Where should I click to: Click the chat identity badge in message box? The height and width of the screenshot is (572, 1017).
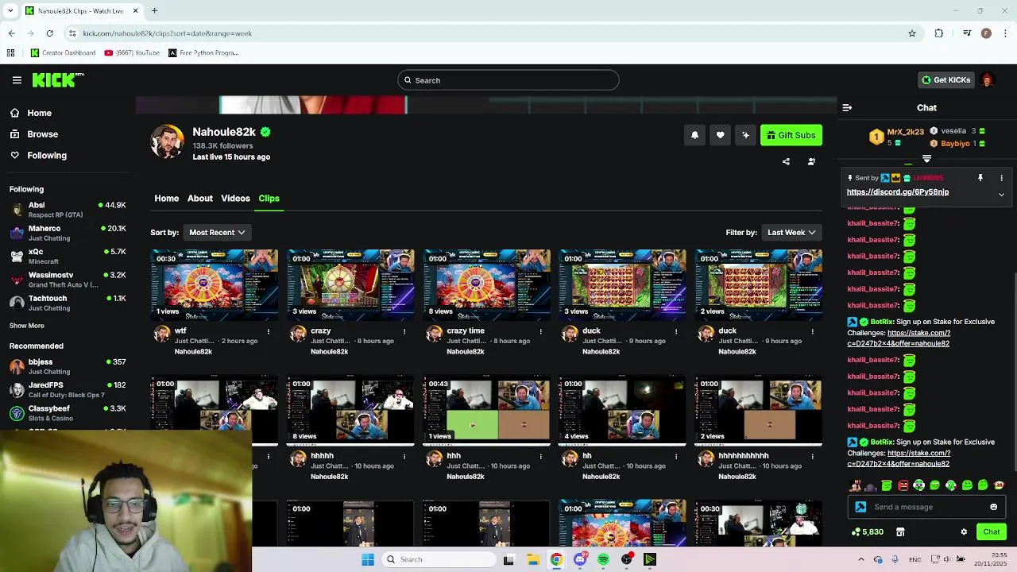(860, 507)
